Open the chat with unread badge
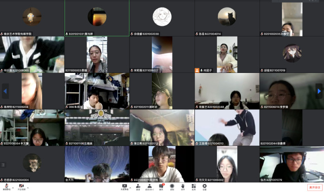The width and height of the screenshot is (324, 192). (x=161, y=187)
